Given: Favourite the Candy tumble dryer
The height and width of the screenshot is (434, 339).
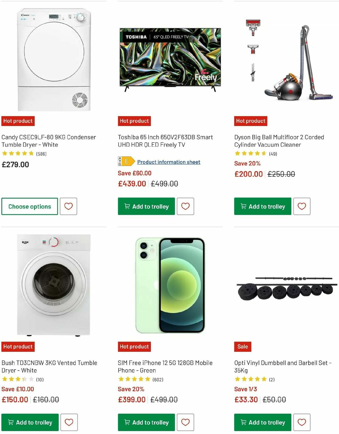Looking at the screenshot, I should click(69, 206).
